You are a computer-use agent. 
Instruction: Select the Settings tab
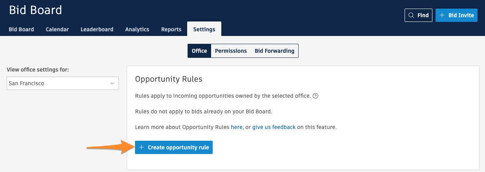[x=204, y=29]
